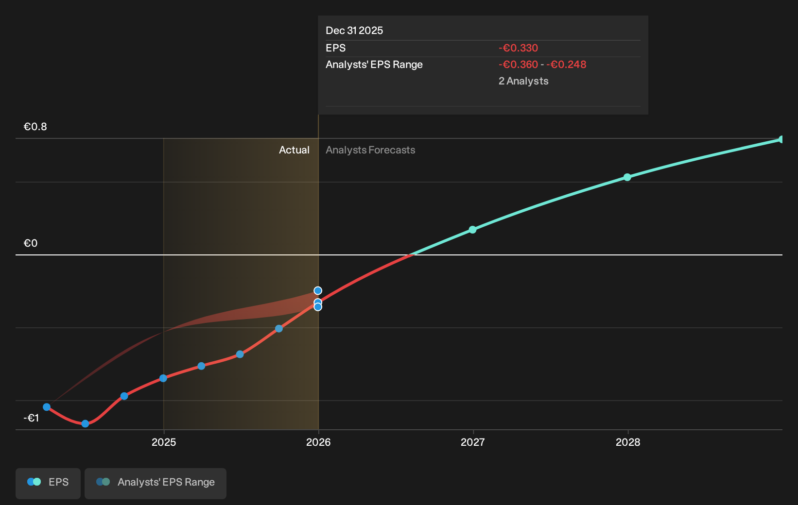Select the "2 Analysts" text in the tooltip
The width and height of the screenshot is (798, 505).
click(523, 81)
